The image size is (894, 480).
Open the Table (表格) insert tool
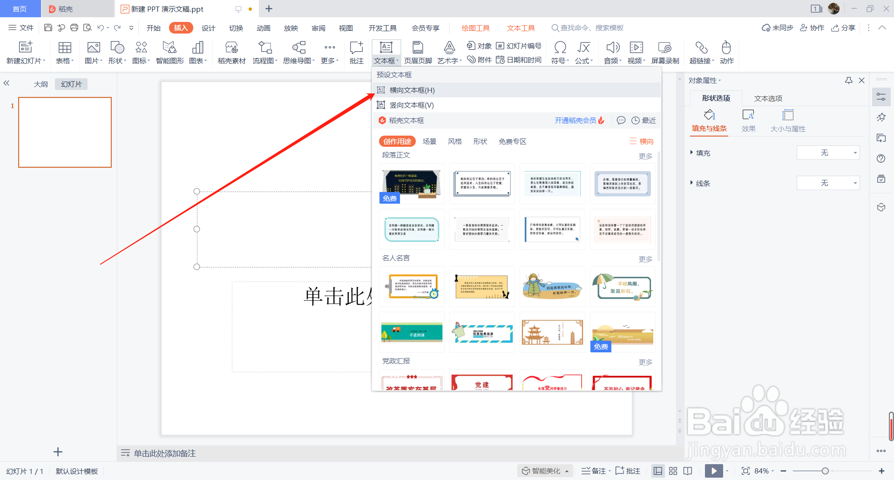coord(65,52)
